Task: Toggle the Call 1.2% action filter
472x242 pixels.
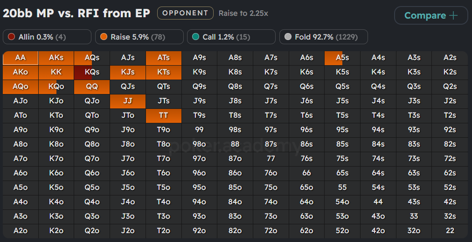Action: (x=231, y=37)
